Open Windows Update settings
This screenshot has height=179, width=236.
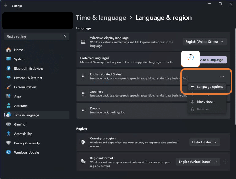pos(37,152)
